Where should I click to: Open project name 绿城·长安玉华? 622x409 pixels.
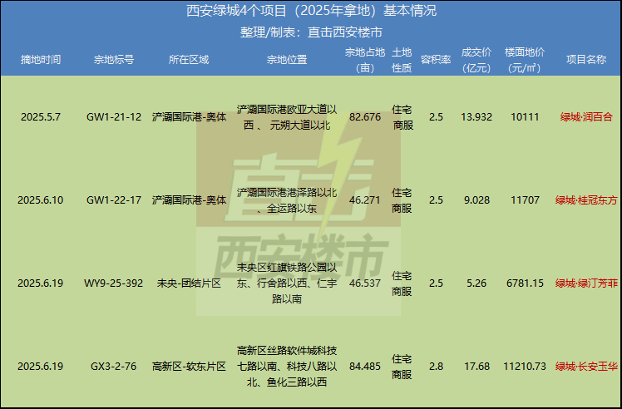[x=586, y=366]
